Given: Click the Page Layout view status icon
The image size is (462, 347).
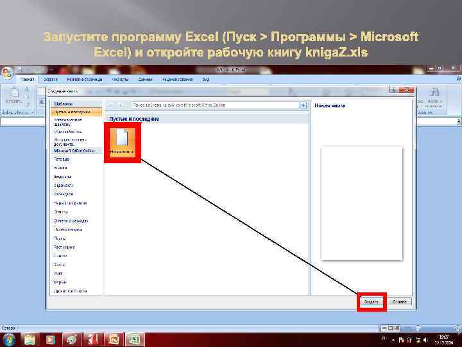Looking at the screenshot, I should (x=390, y=328).
